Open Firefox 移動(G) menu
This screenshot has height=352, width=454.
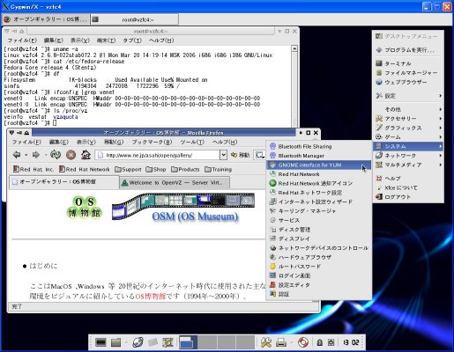[114, 142]
